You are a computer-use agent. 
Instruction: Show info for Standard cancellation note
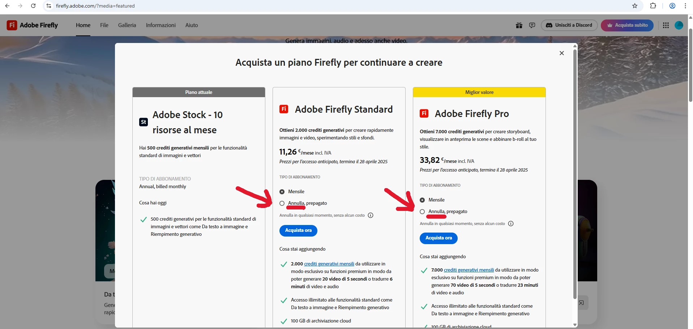371,215
